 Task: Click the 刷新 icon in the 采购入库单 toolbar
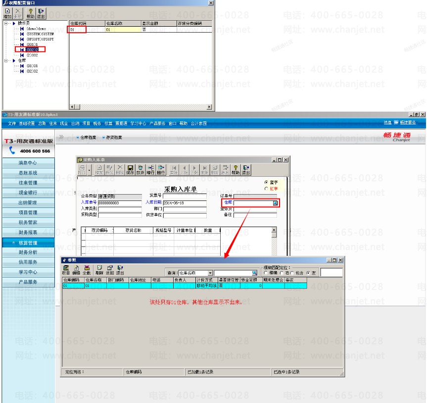click(215, 169)
